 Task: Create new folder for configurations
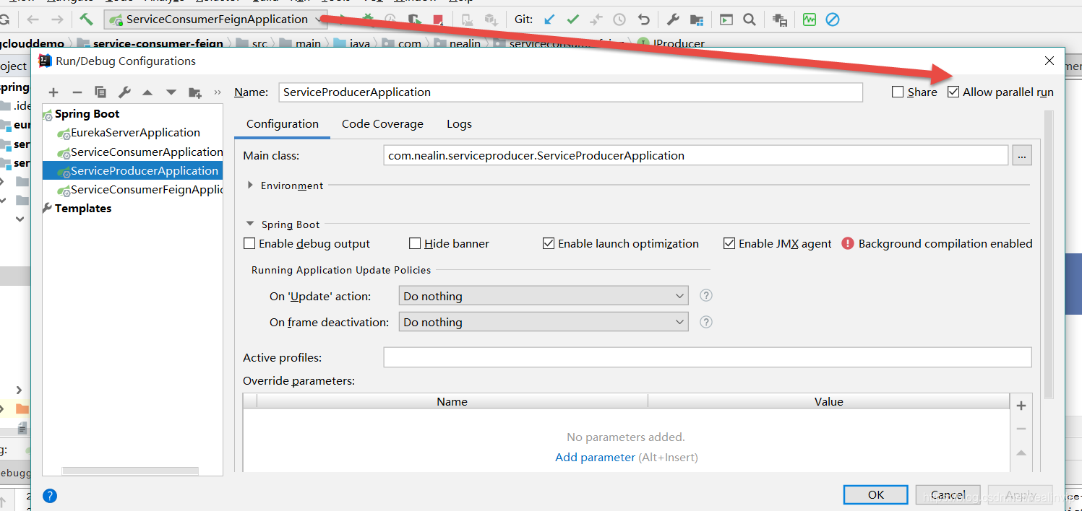195,92
